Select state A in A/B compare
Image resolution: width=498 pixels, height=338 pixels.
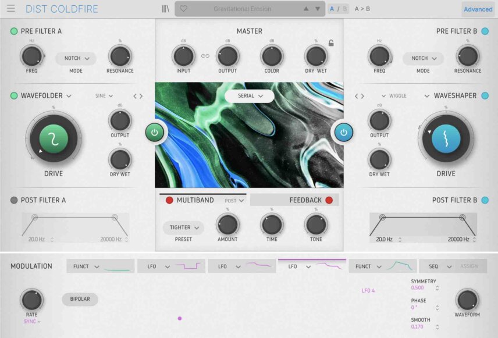pos(332,9)
